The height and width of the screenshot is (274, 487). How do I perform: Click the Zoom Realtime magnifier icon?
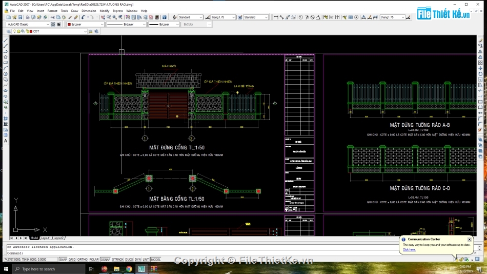(x=109, y=17)
